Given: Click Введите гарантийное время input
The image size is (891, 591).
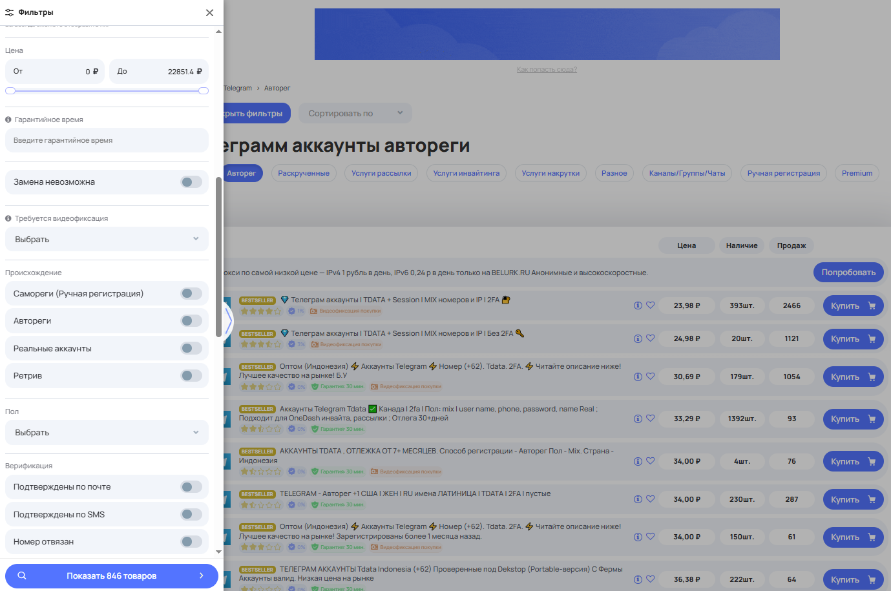Looking at the screenshot, I should pos(107,140).
